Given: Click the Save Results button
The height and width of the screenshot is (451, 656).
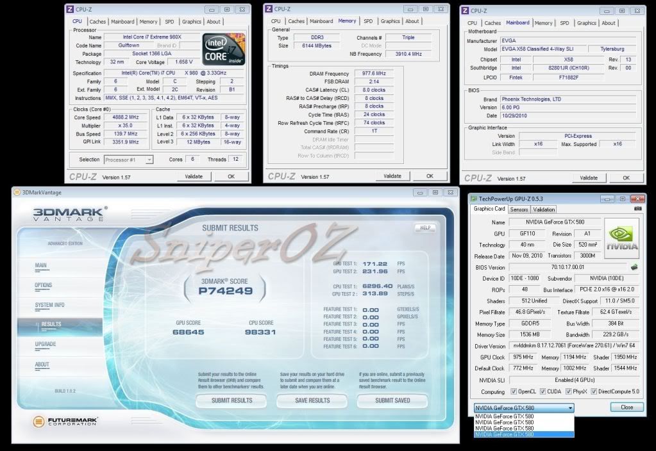Looking at the screenshot, I should 312,400.
